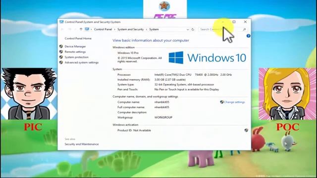
Task: Click the 'Windows edition' section heading
Action: click(123, 47)
